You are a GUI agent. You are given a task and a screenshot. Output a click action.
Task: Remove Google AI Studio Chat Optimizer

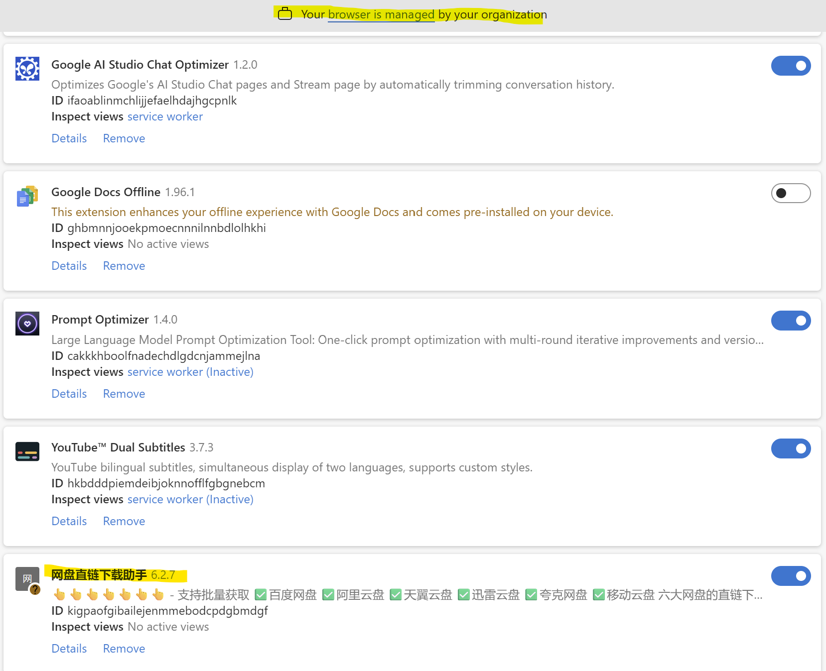(124, 138)
